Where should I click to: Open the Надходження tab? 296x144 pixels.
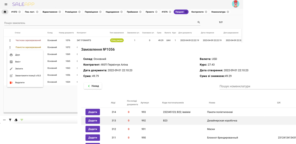click(112, 12)
